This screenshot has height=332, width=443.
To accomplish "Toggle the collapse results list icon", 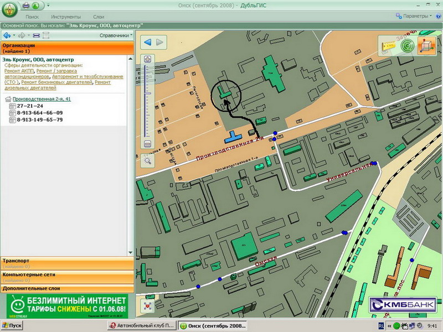I will pos(36,35).
